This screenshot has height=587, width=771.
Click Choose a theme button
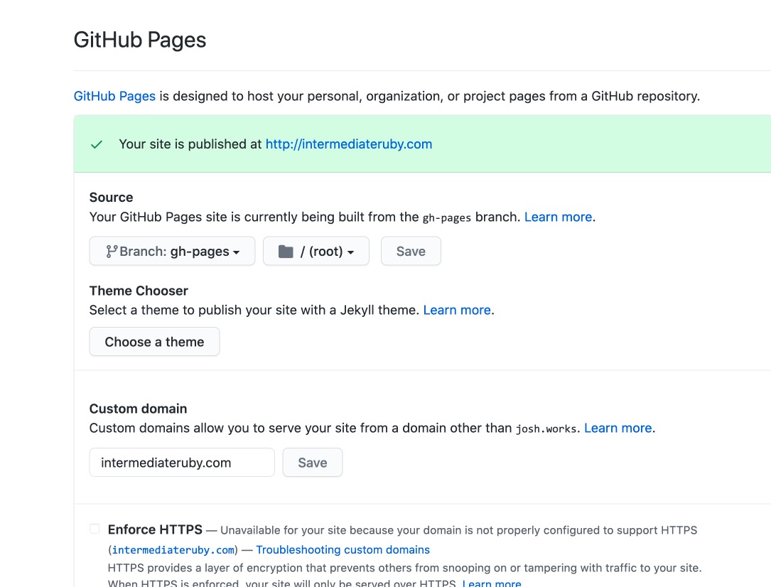tap(154, 342)
